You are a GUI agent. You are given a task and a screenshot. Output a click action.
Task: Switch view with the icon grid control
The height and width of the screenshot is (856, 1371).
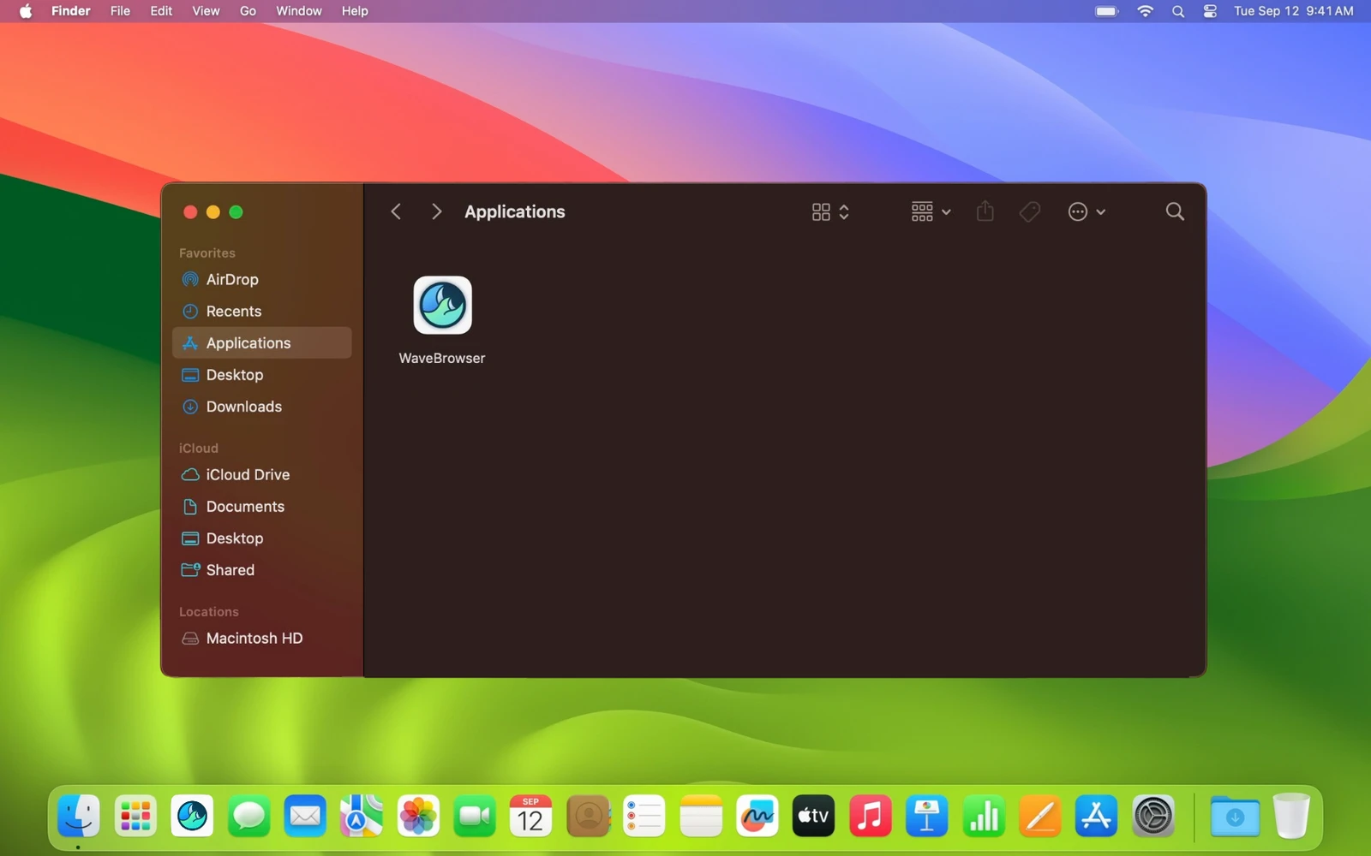point(830,211)
